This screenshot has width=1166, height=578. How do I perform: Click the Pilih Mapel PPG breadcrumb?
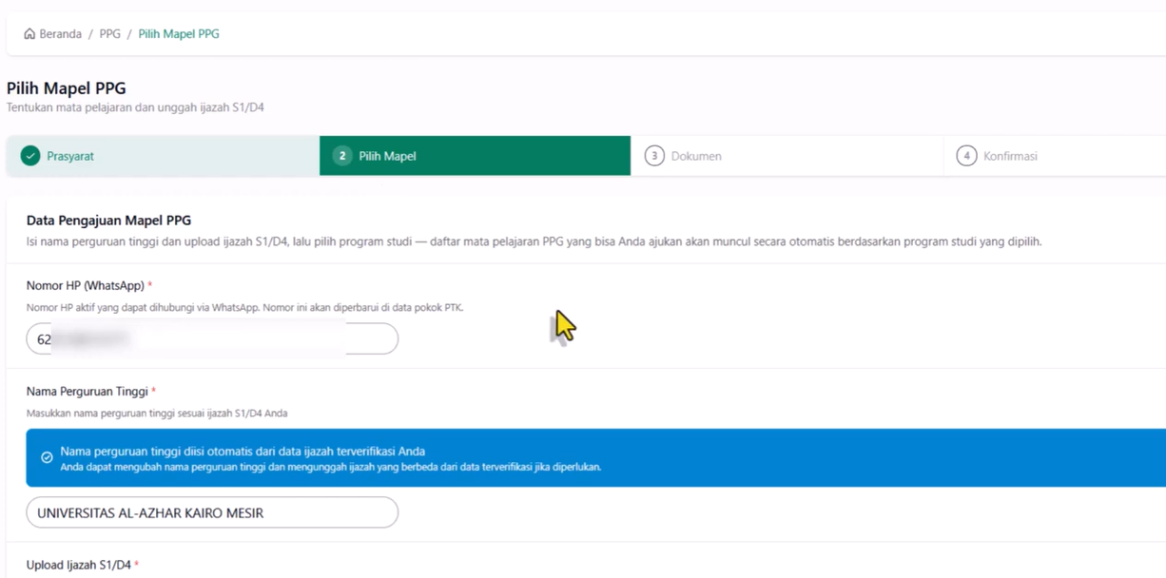pyautogui.click(x=179, y=34)
